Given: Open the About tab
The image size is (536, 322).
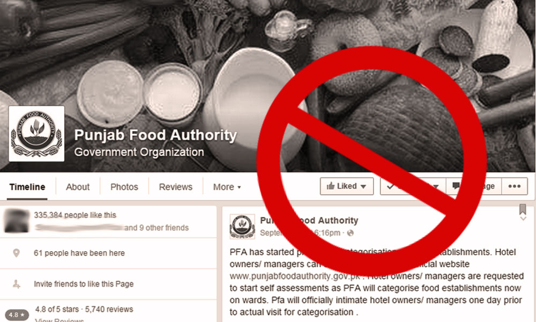Looking at the screenshot, I should point(78,187).
